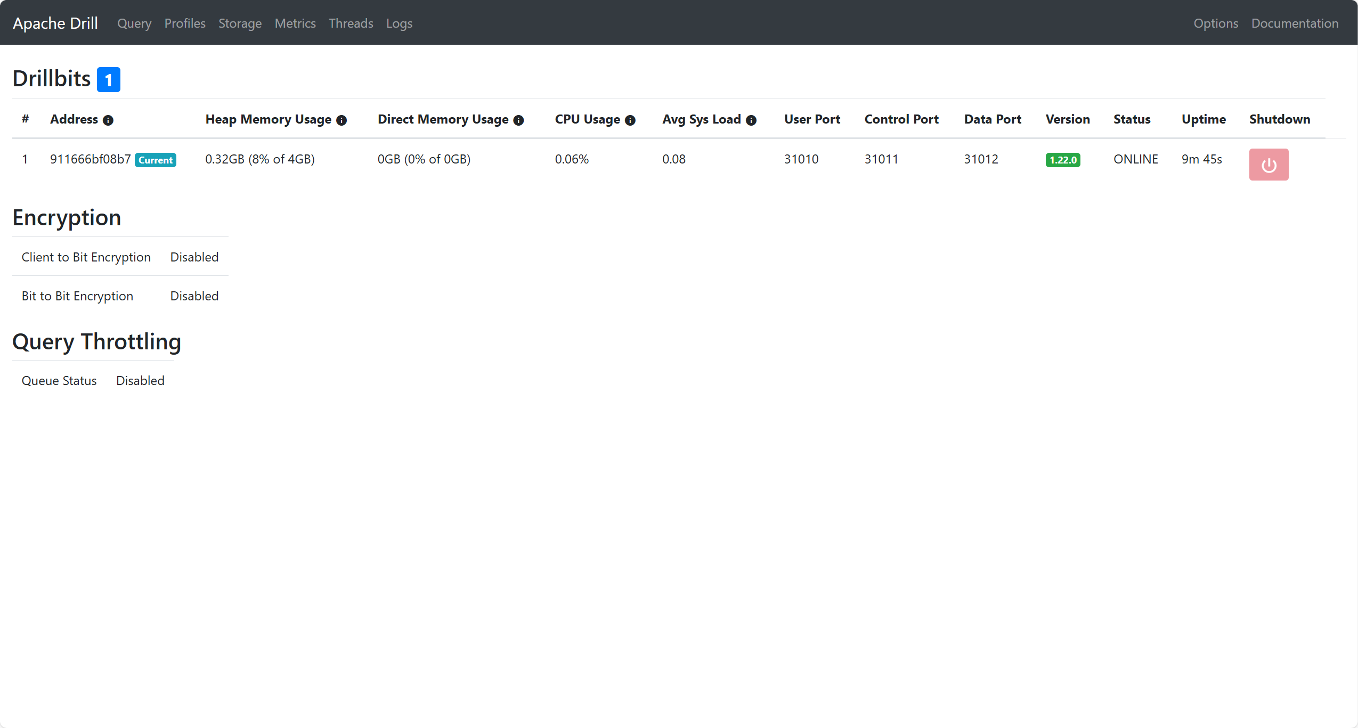Screen dimensions: 1358x728
Task: Click the CPU Usage info icon
Action: 630,120
